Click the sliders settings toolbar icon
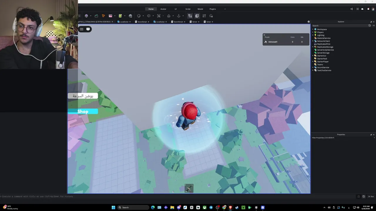The width and height of the screenshot is (376, 211). click(204, 16)
